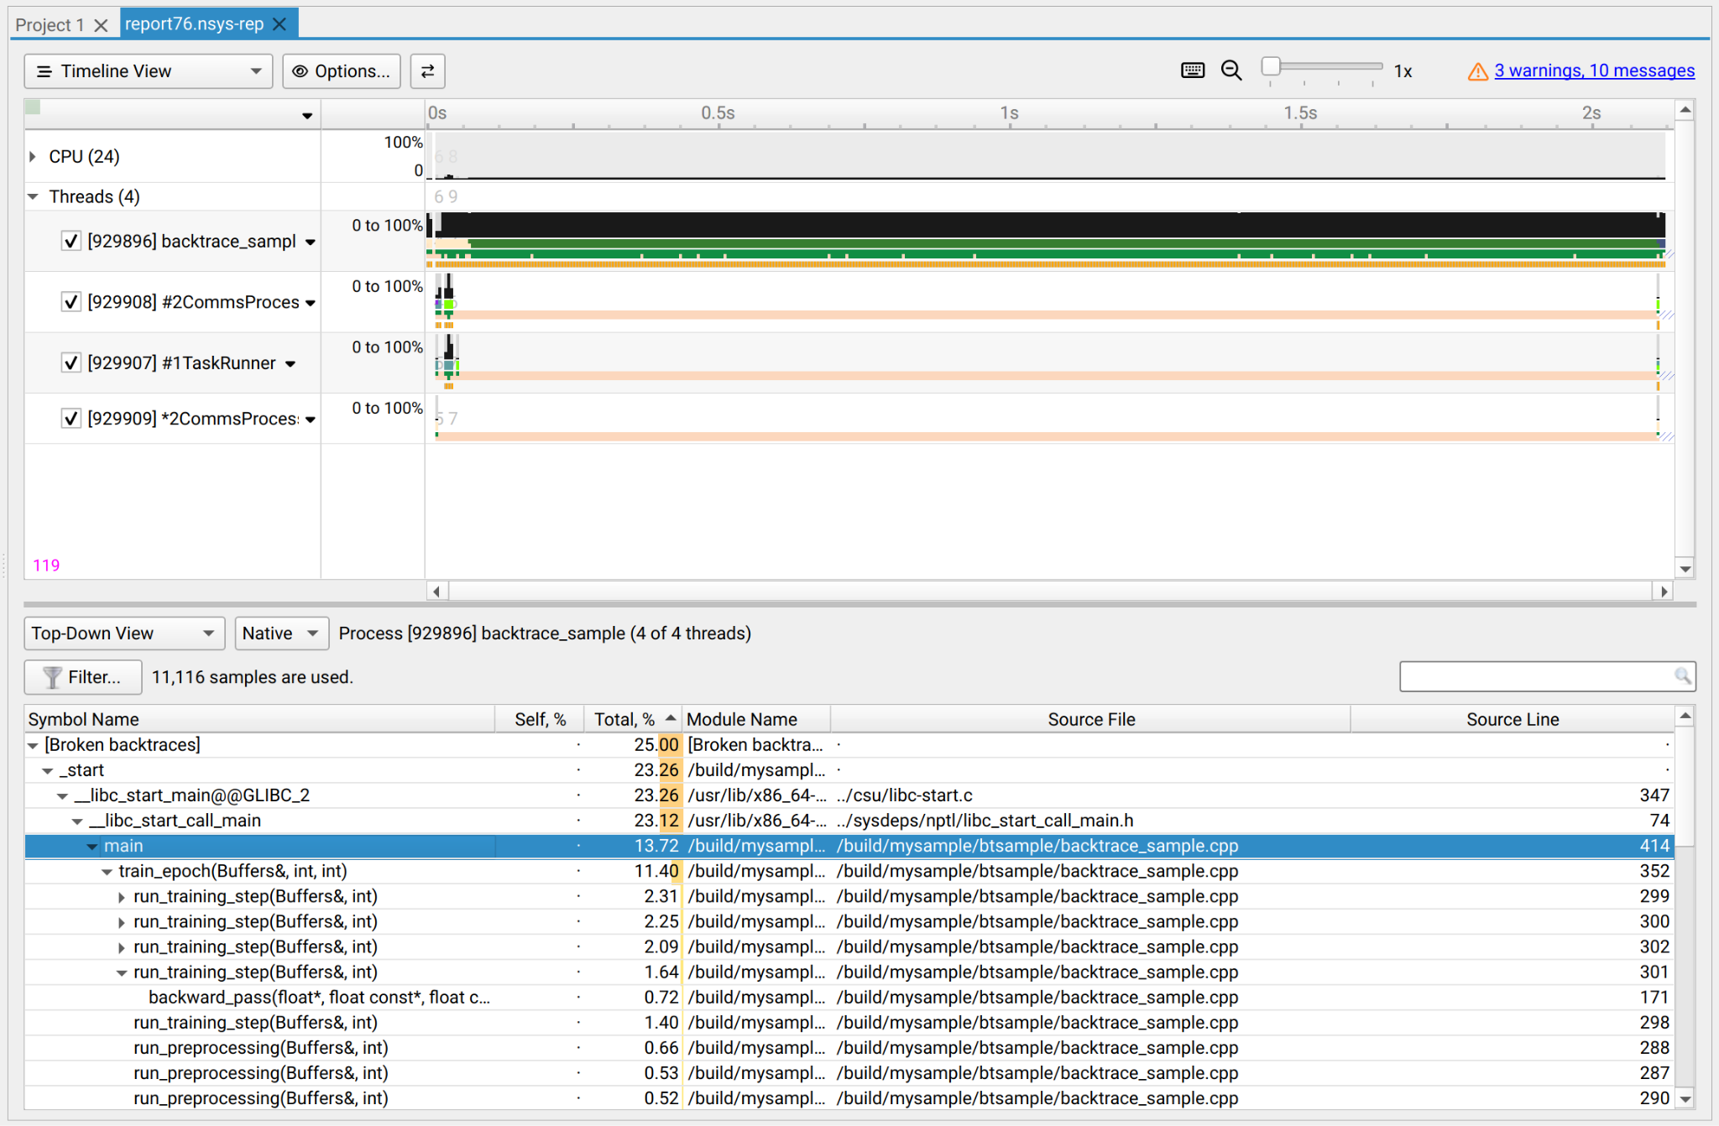Click the Options... button
The width and height of the screenshot is (1719, 1126).
pyautogui.click(x=342, y=71)
